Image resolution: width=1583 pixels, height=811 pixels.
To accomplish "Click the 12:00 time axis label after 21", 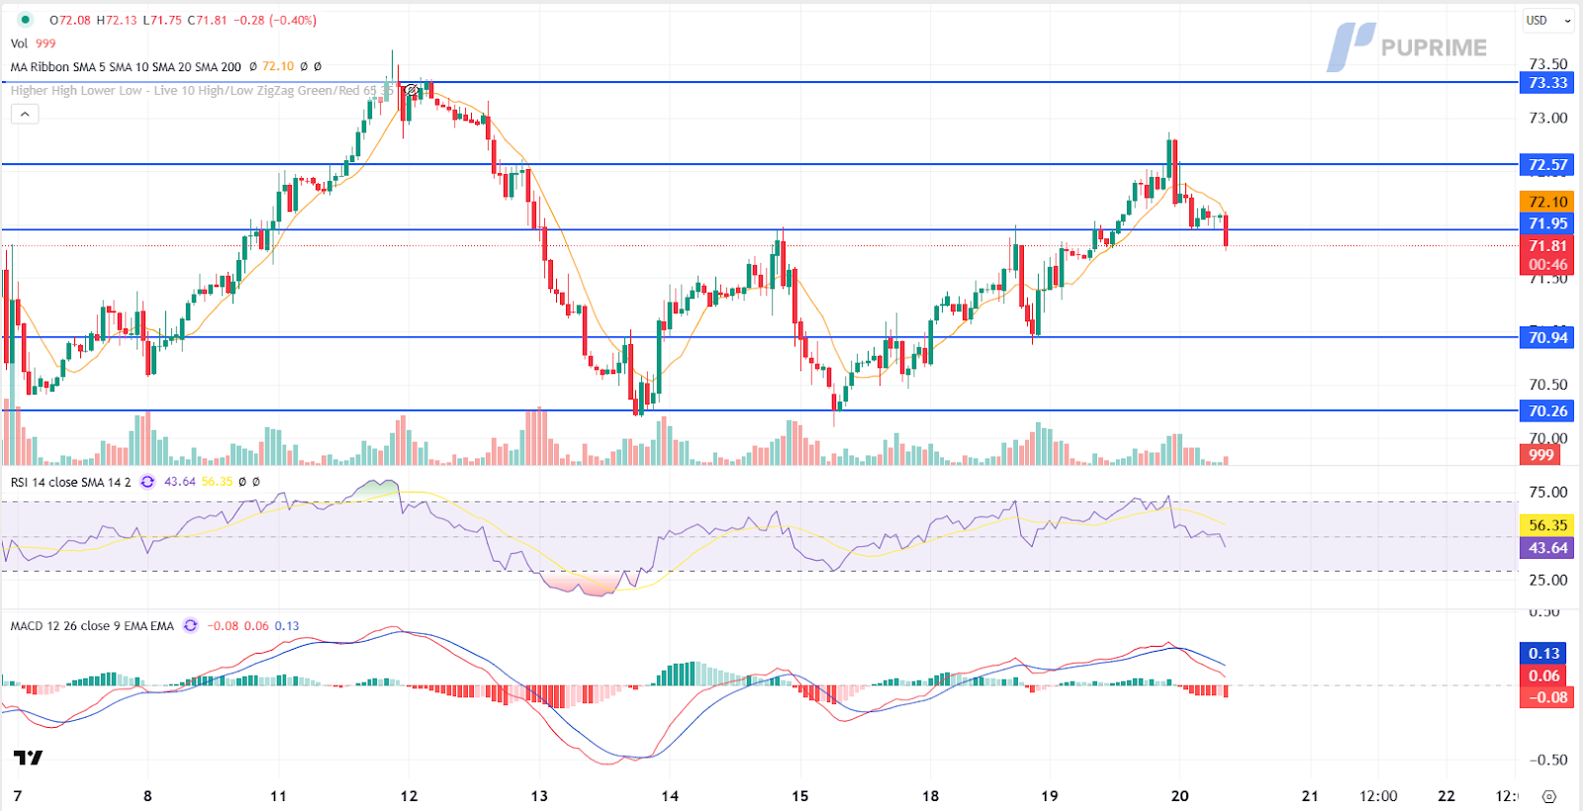I will 1378,796.
